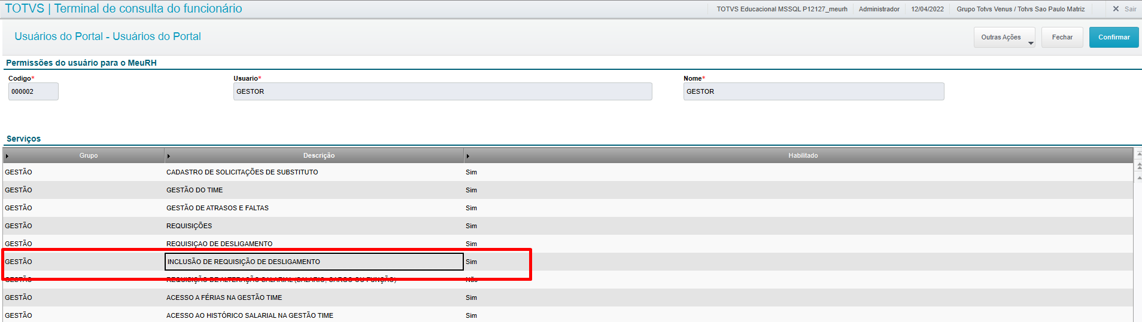Select GESTÃO DE ATRASOS E FALTAS row

568,208
